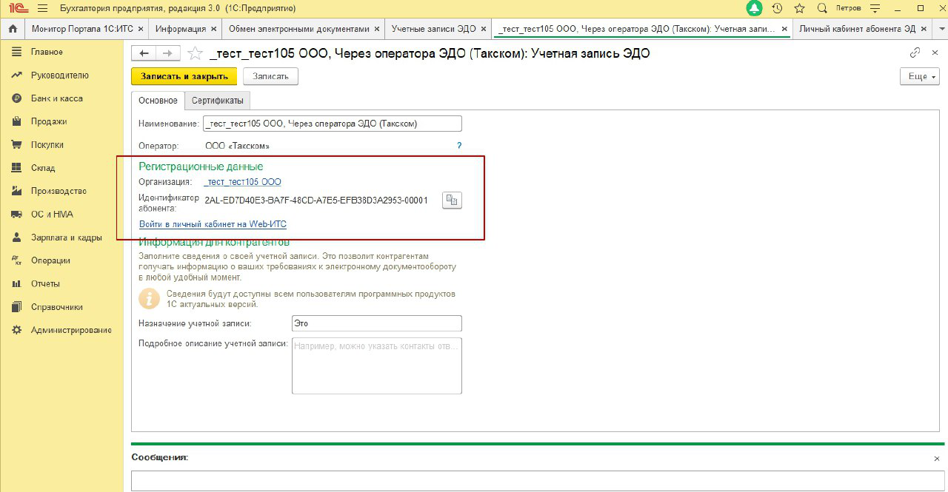Click Подробное описание учетной записи text area
Viewport: 948px width, 492px height.
click(x=377, y=365)
